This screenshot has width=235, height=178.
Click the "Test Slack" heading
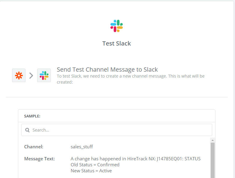tap(117, 43)
